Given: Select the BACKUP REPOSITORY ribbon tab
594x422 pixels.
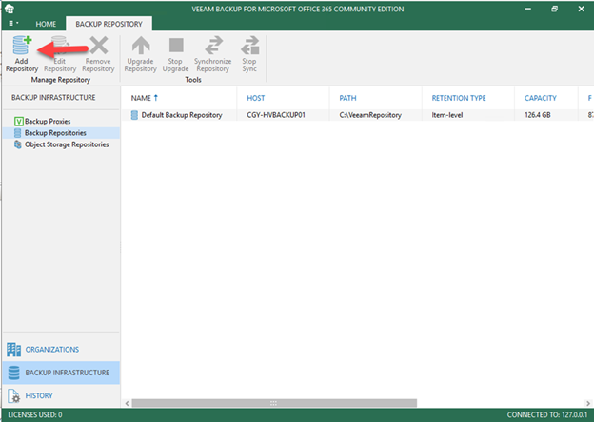Looking at the screenshot, I should click(109, 24).
